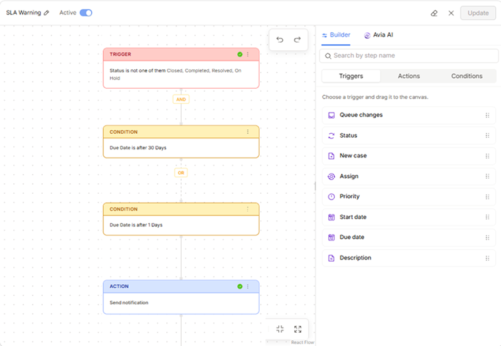
Task: Select the Assign trigger label
Action: [x=349, y=176]
